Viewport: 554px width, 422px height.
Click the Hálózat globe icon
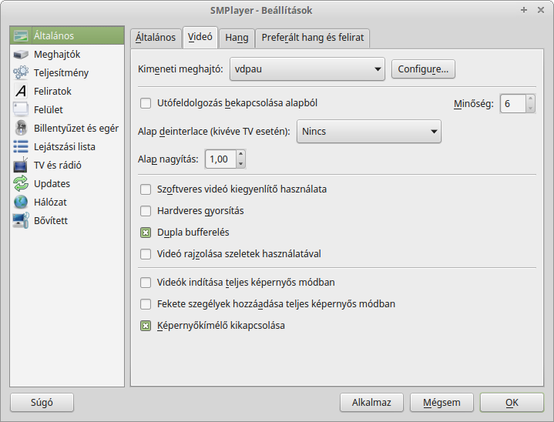[21, 202]
